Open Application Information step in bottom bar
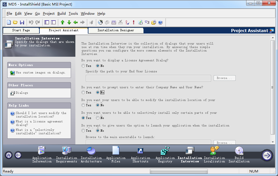 [42, 154]
